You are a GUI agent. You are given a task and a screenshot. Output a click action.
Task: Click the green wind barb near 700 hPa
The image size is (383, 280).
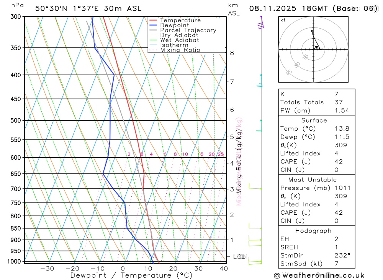click(255, 186)
